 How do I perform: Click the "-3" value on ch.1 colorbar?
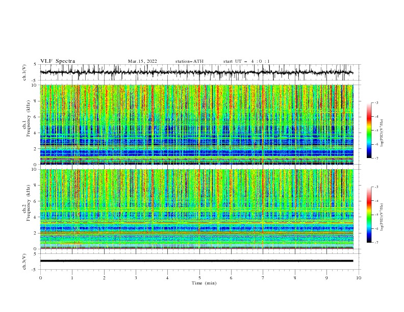[x=376, y=102]
